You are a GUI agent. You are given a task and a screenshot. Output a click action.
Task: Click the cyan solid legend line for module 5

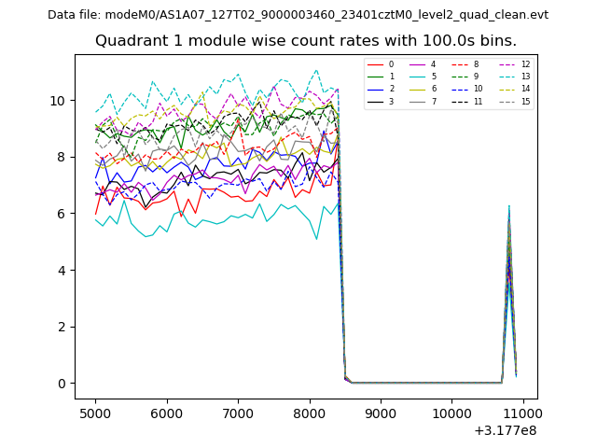[417, 77]
